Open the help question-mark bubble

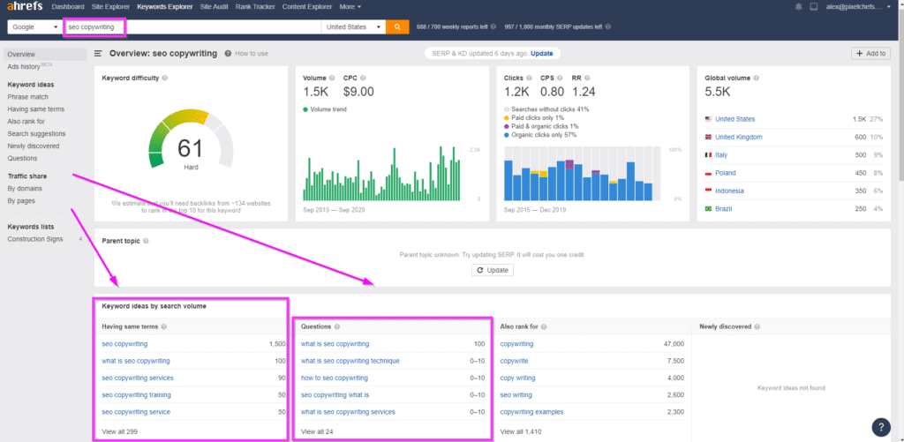coord(881,427)
